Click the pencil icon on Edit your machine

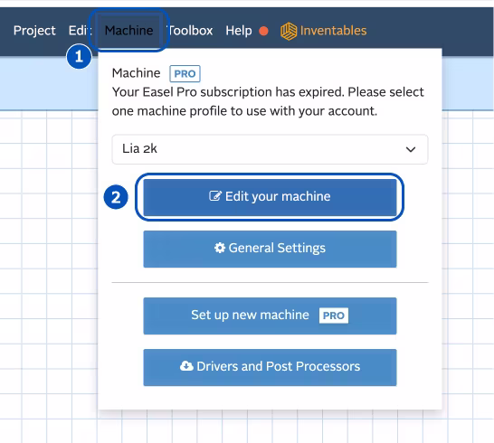coord(215,196)
